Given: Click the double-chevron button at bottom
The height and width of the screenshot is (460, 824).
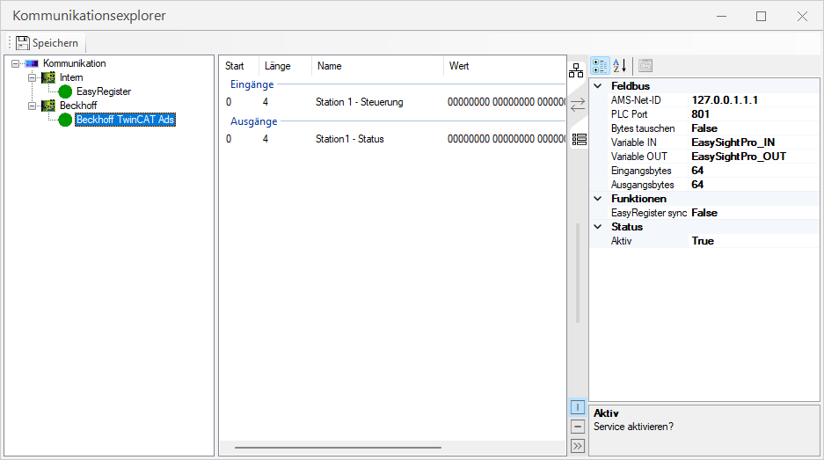Looking at the screenshot, I should click(577, 446).
